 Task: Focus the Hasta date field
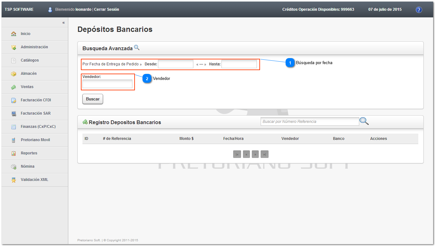239,64
